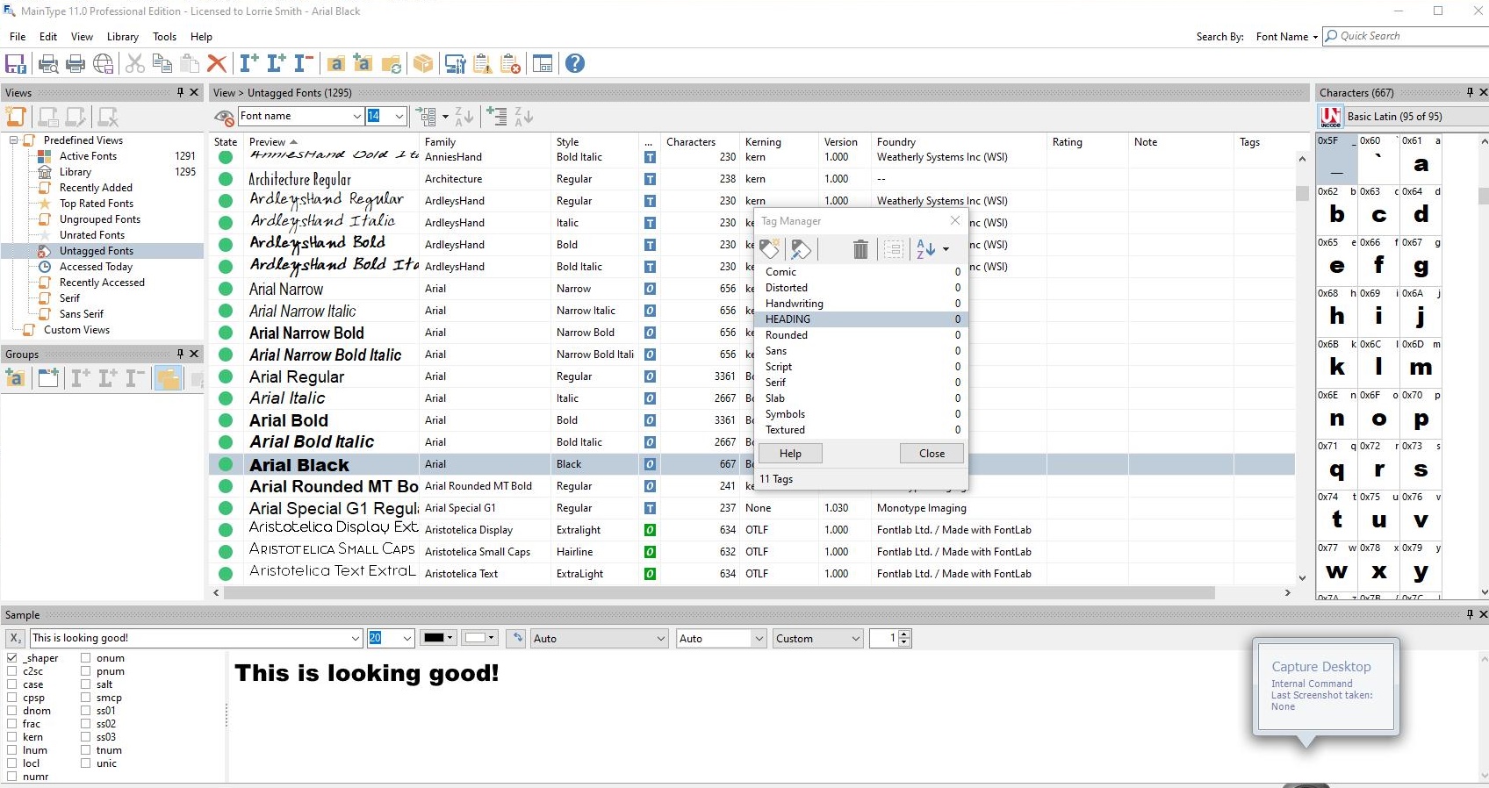This screenshot has width=1489, height=788.
Task: Open the Font name preview dropdown
Action: click(356, 116)
